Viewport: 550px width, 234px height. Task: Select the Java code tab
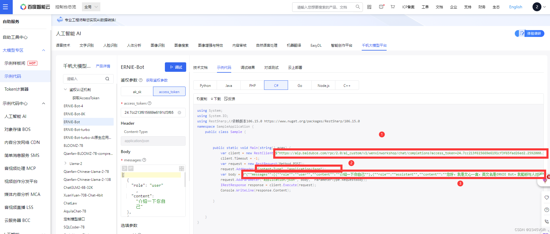coord(229,85)
